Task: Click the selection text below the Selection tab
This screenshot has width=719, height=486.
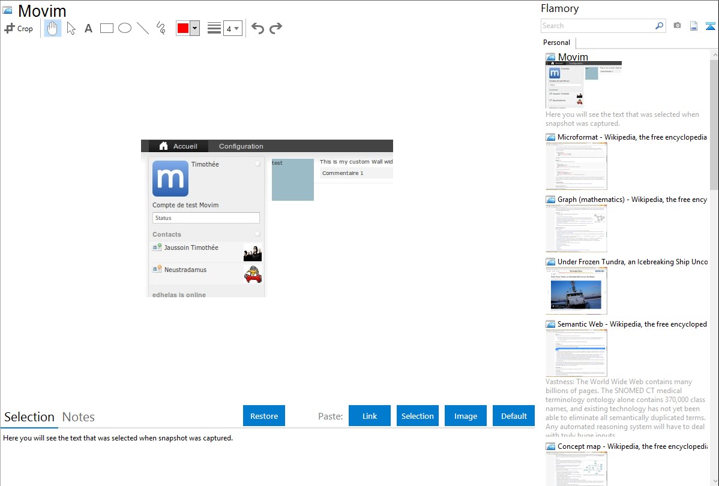Action: [x=118, y=439]
